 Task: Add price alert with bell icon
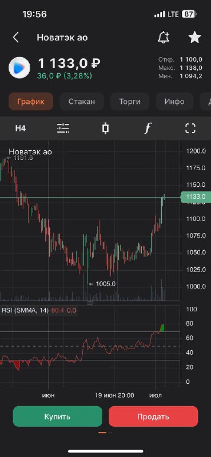point(164,37)
